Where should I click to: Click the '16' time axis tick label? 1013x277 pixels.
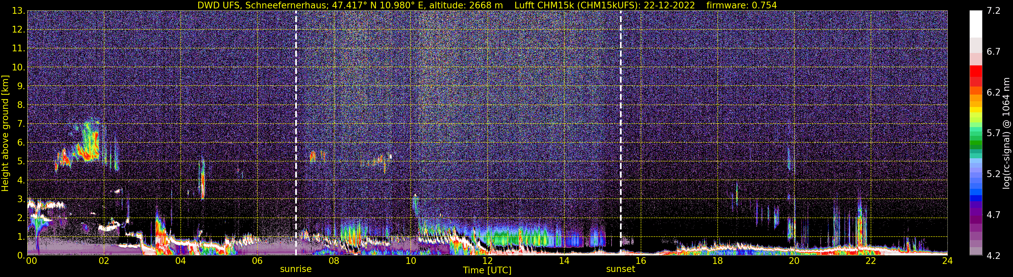coord(640,261)
